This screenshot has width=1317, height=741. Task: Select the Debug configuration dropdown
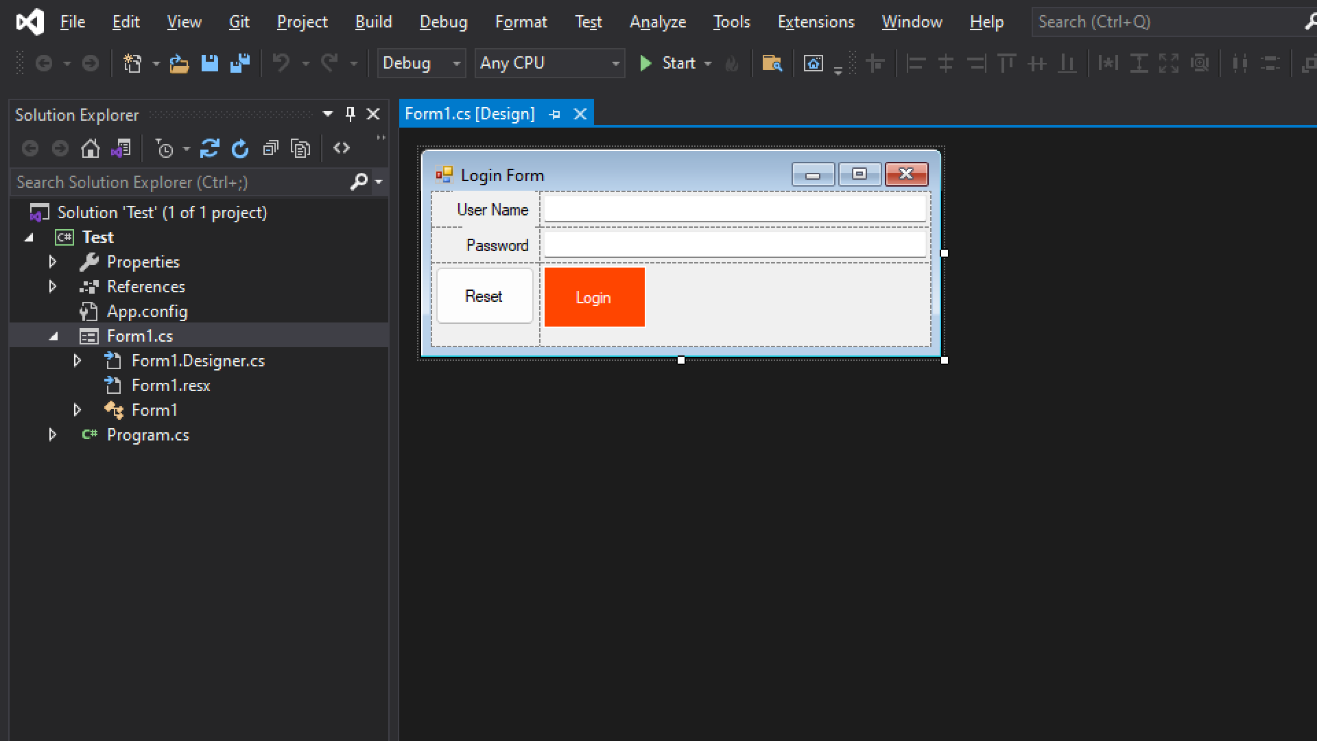click(420, 62)
